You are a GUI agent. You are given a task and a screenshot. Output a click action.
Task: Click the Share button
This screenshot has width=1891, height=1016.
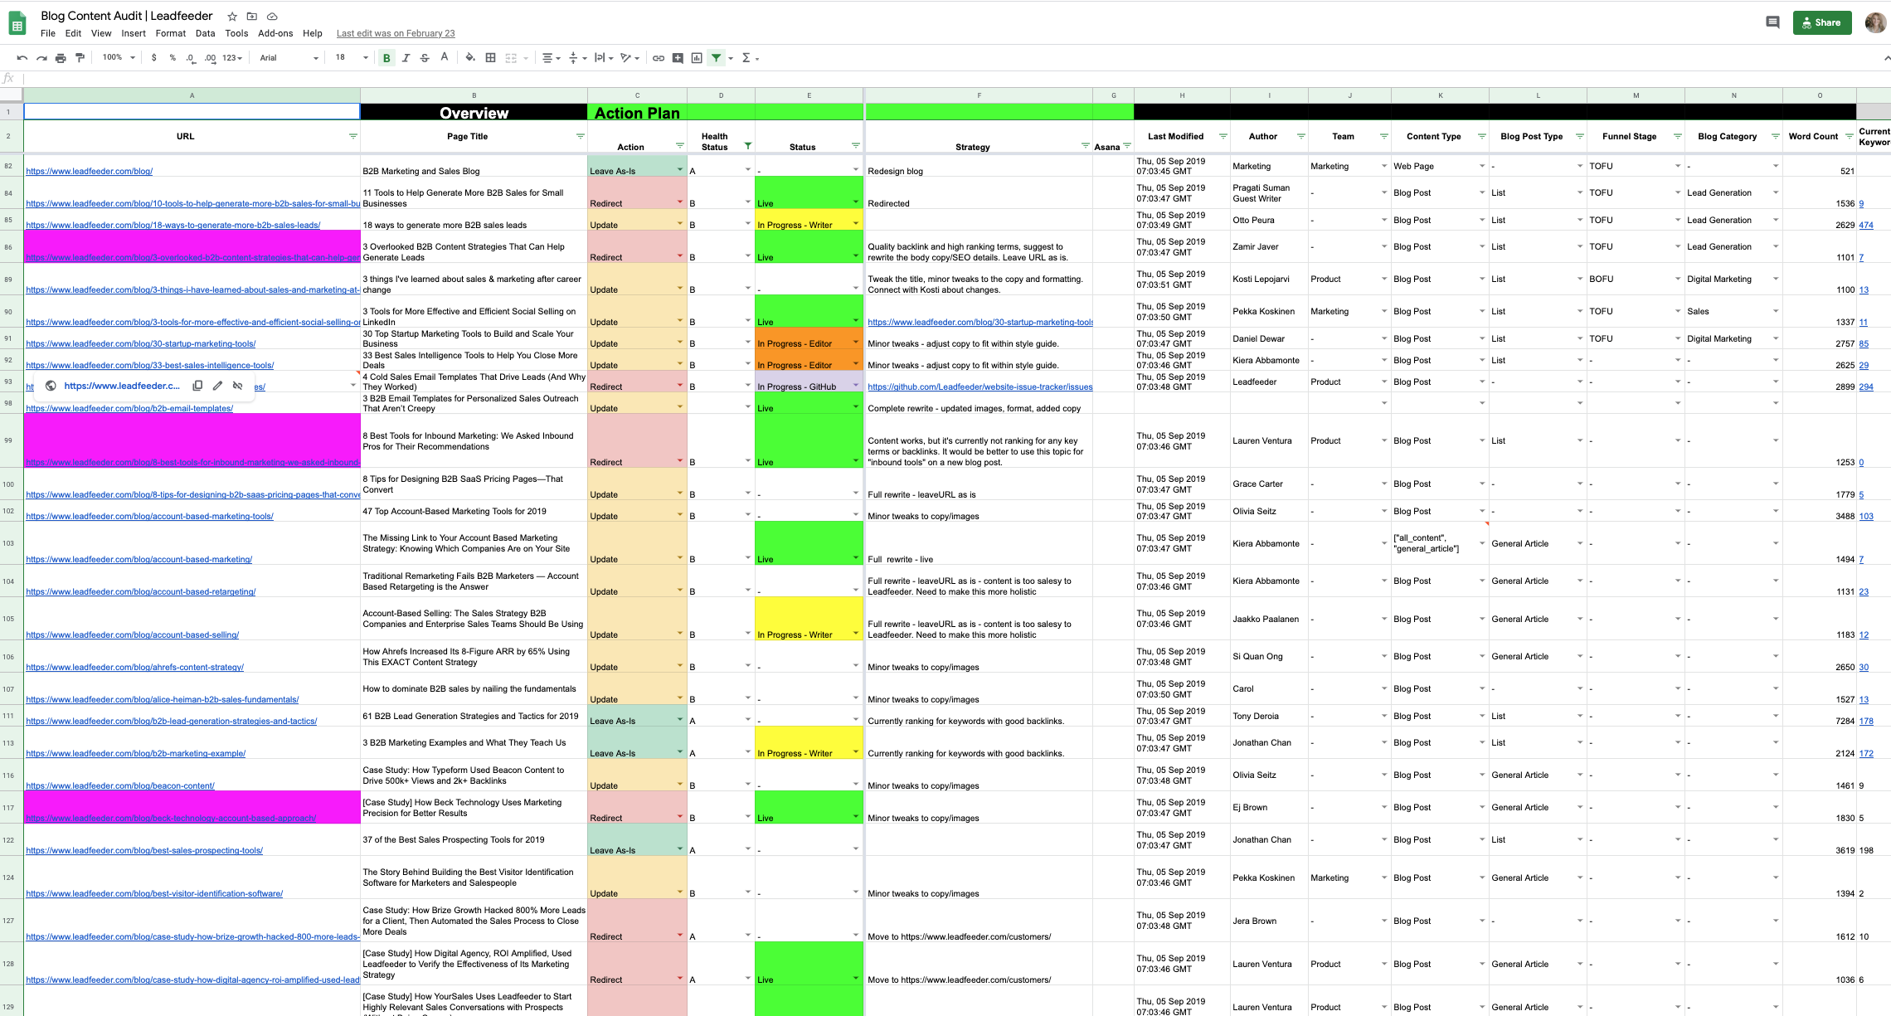click(x=1821, y=22)
